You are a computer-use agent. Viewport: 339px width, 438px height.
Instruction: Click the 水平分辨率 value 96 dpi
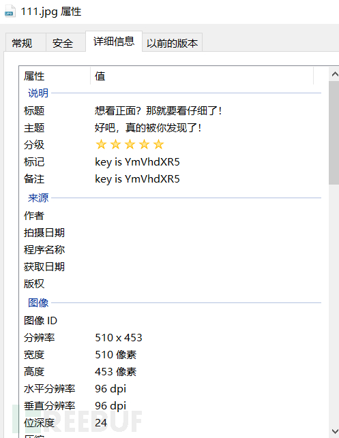110,389
